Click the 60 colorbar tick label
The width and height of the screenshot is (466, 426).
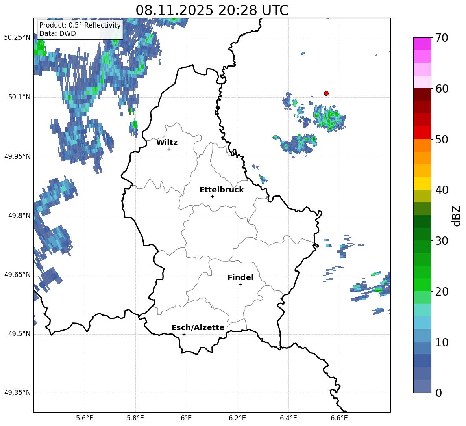pos(442,89)
